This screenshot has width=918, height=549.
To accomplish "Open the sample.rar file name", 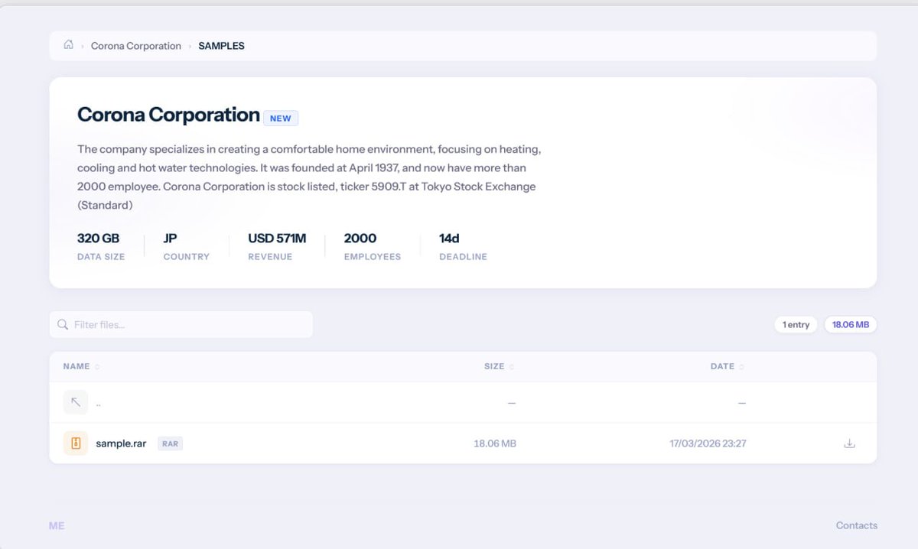I will (x=121, y=443).
